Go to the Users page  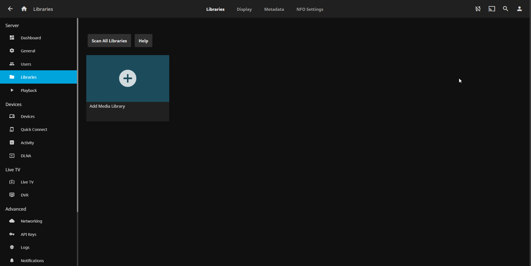pyautogui.click(x=38, y=64)
